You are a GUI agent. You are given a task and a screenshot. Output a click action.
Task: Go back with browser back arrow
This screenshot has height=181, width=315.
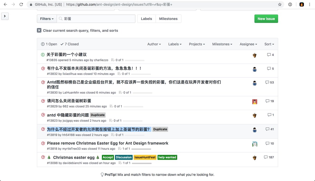[x=6, y=4]
